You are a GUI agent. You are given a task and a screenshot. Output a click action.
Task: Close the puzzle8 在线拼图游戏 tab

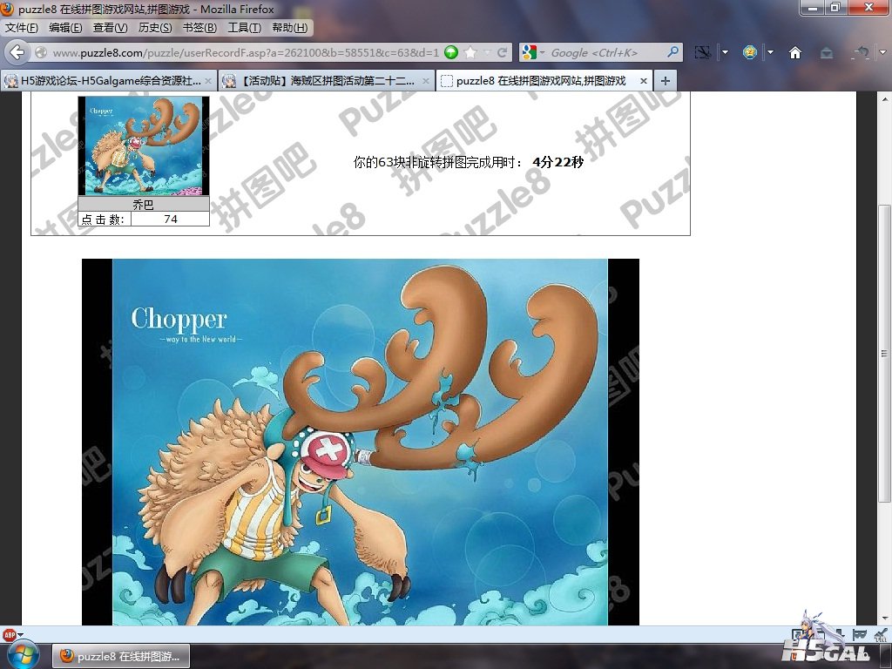[644, 81]
